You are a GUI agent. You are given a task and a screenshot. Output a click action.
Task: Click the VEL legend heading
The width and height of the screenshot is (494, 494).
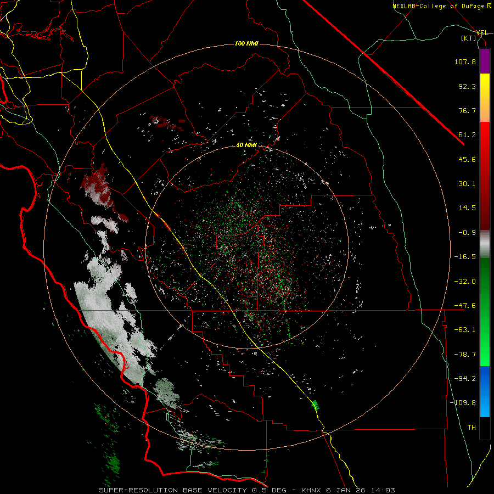(x=482, y=33)
